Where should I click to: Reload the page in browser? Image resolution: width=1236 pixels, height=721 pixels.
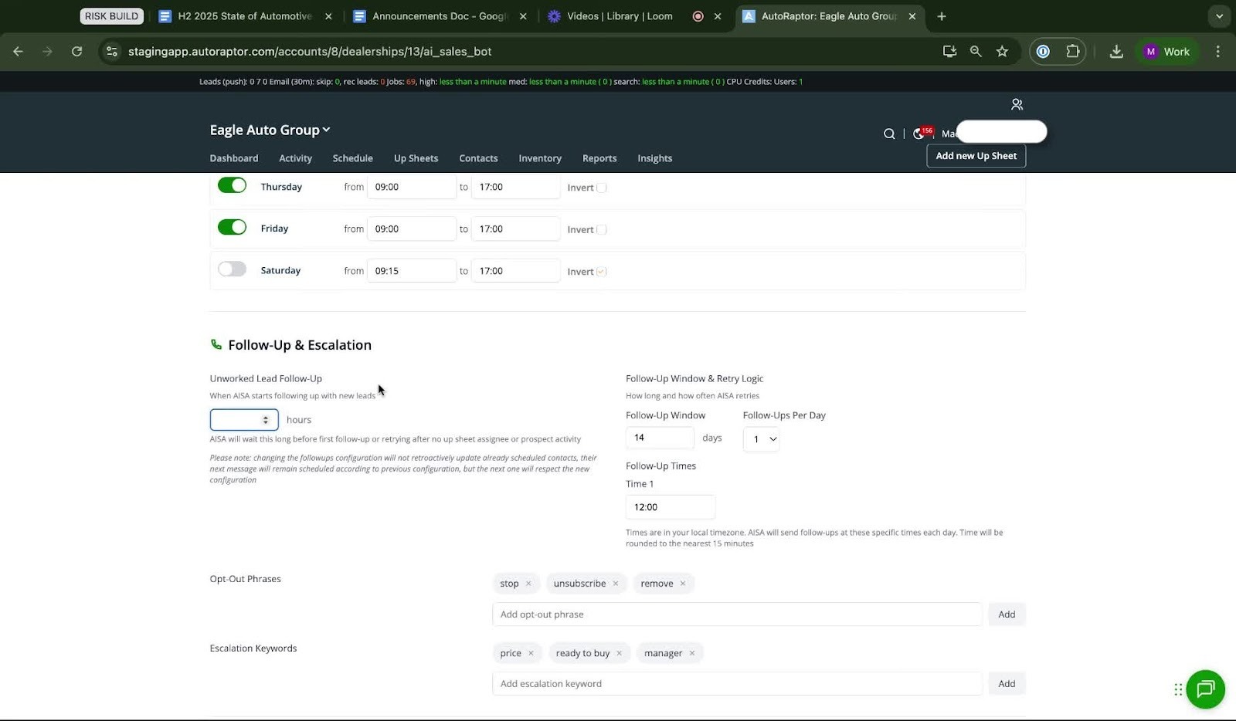(x=76, y=52)
